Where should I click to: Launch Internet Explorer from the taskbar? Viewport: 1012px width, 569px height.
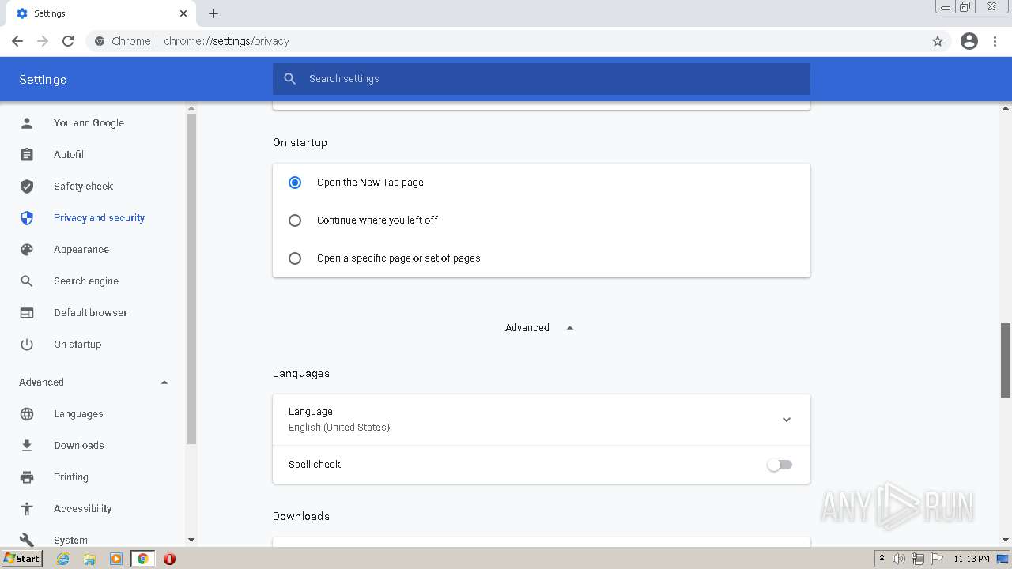(x=63, y=559)
